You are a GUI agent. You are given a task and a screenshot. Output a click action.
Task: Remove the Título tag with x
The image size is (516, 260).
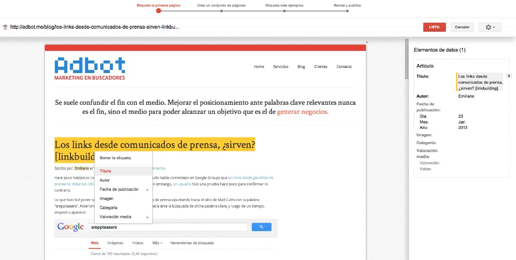click(508, 76)
